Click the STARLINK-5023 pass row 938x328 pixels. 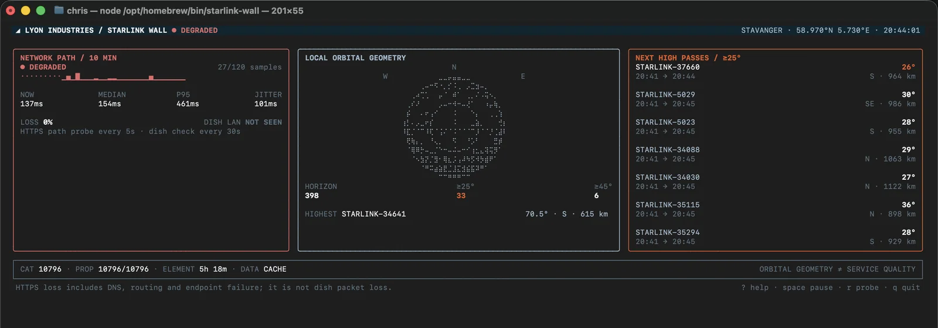[775, 127]
